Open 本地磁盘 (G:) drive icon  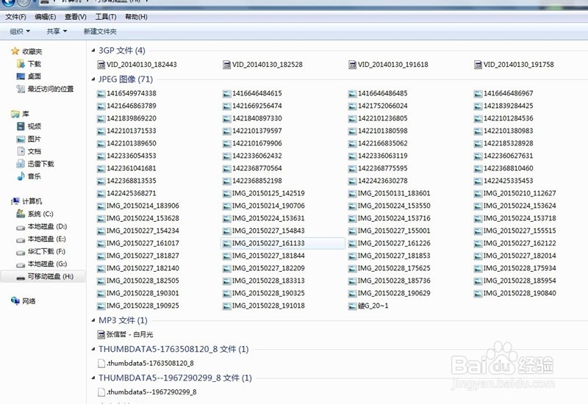(21, 264)
